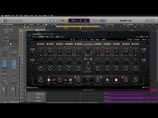Collapse the Track inspector disclosure triangle
The image size is (158, 118).
click(x=1, y=41)
